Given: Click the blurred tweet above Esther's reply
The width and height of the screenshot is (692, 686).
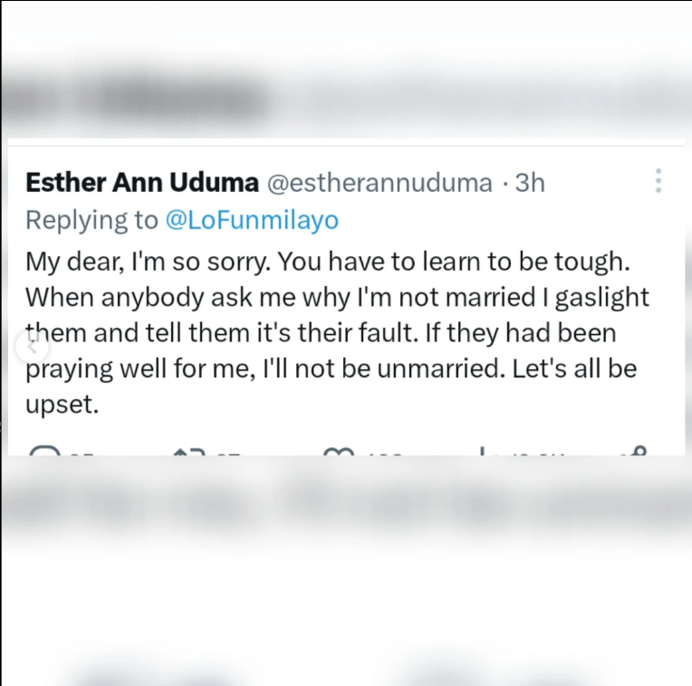Looking at the screenshot, I should pos(346,98).
